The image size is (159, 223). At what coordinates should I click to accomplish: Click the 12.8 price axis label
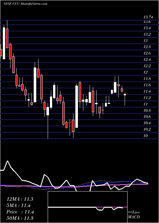point(147,47)
